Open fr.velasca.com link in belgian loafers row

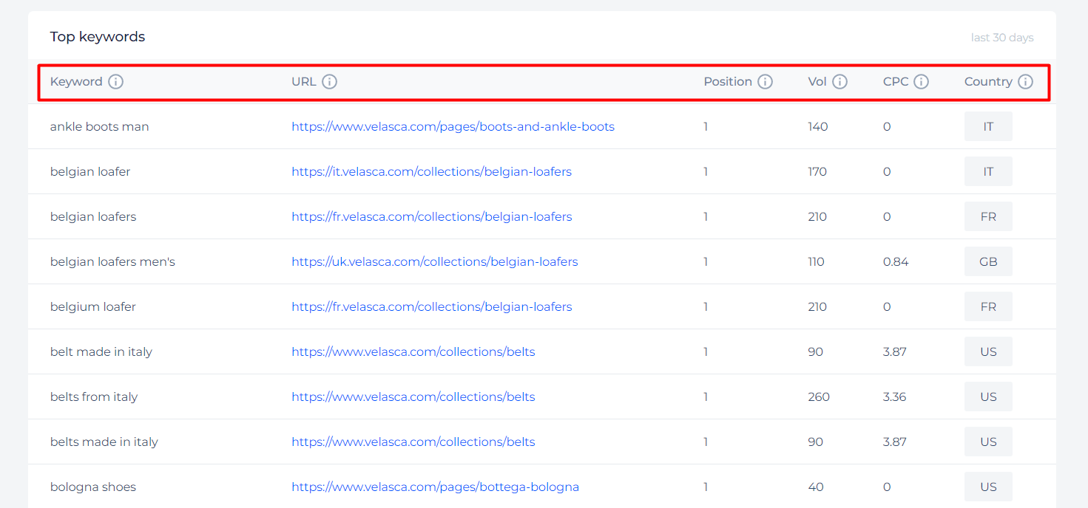pyautogui.click(x=432, y=216)
